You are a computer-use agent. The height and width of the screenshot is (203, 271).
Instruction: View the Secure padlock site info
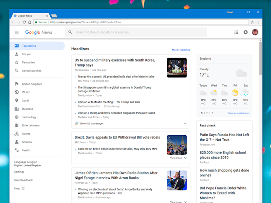pyautogui.click(x=41, y=22)
